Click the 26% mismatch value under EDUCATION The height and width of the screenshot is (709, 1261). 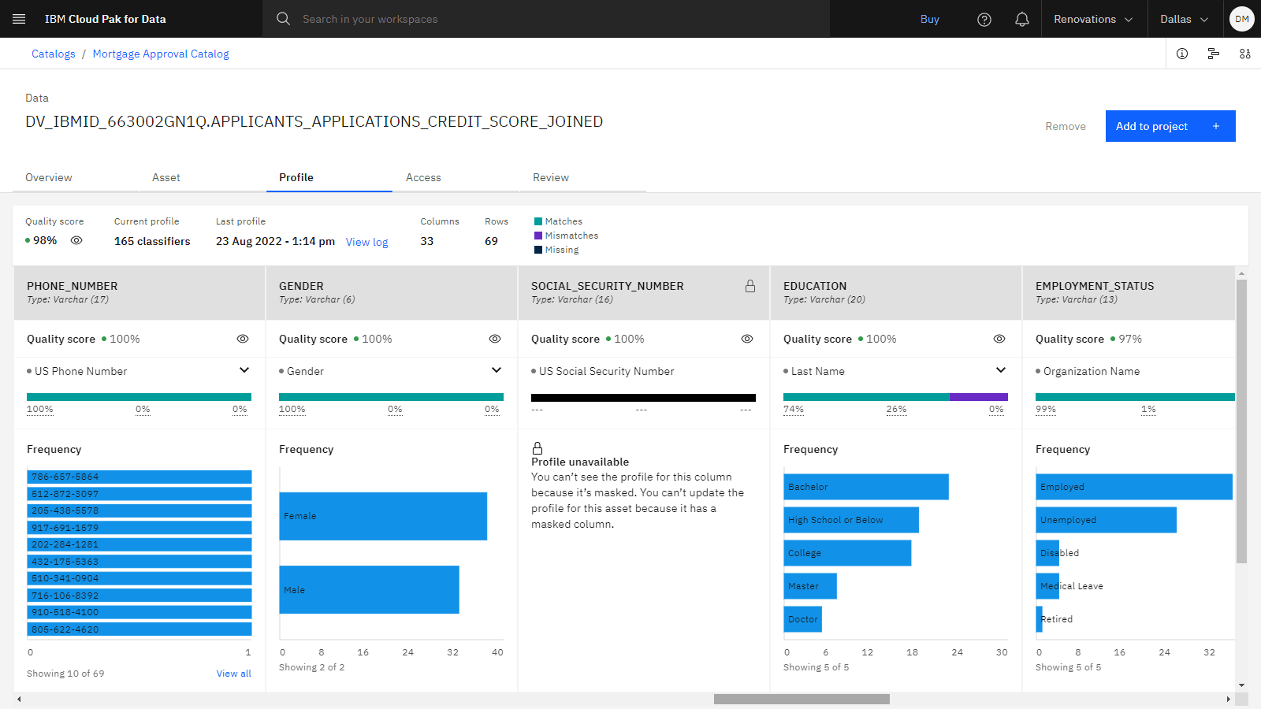896,409
